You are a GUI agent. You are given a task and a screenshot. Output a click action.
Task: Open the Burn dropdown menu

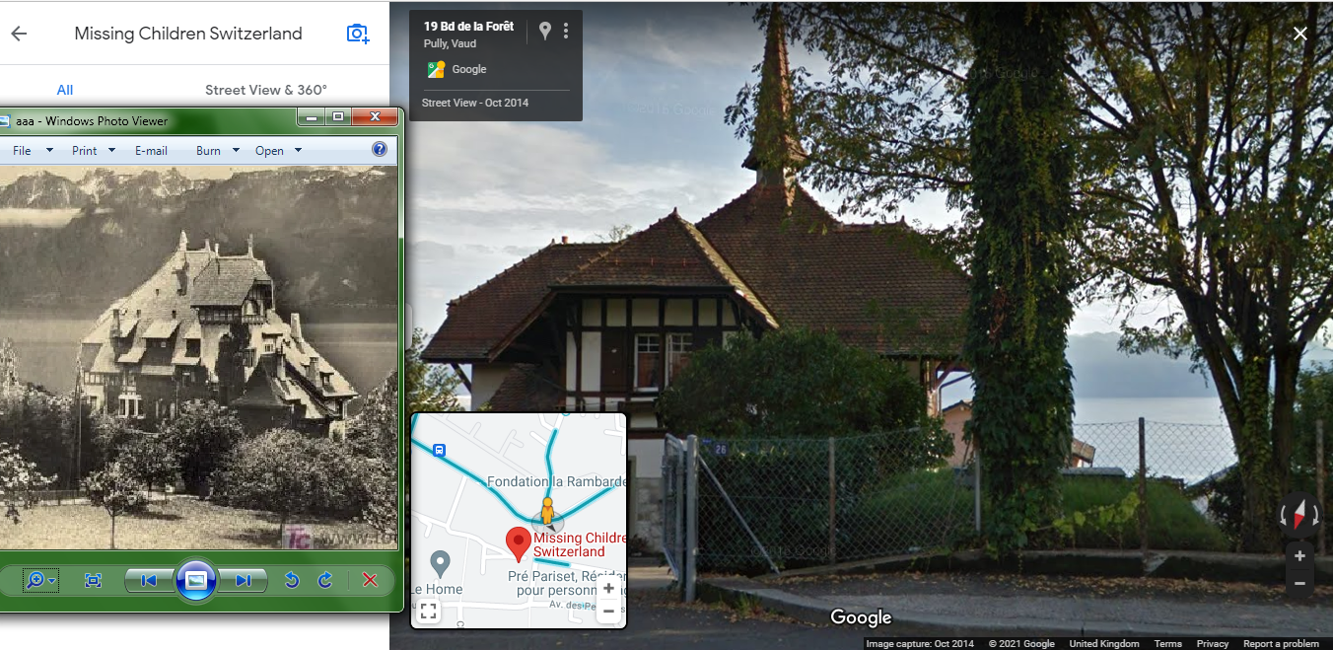point(218,151)
